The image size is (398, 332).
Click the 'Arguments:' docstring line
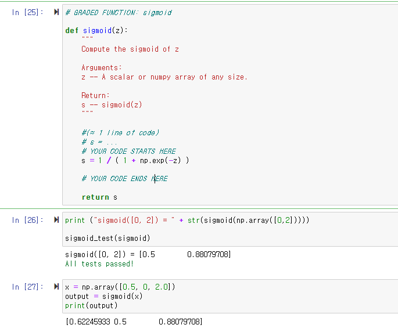(x=102, y=68)
